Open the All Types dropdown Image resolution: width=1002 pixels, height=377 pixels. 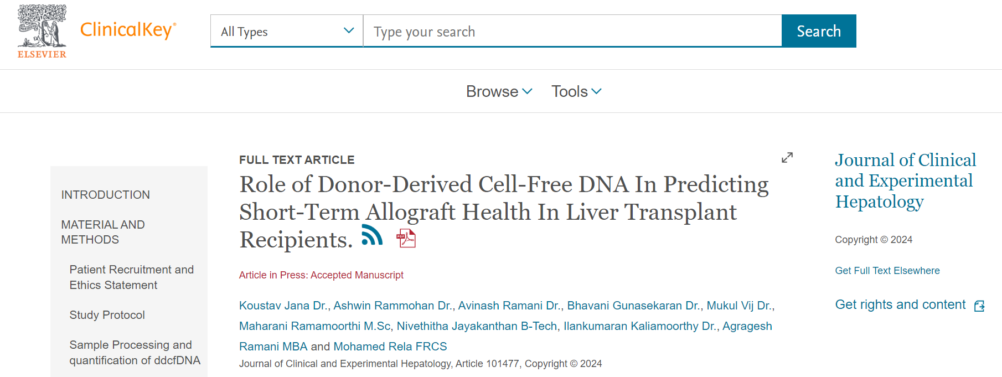[287, 32]
